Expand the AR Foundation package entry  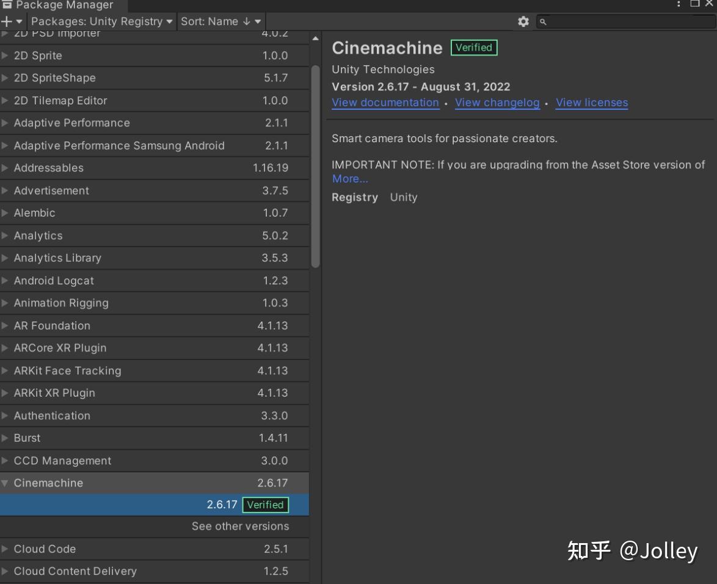coord(5,325)
